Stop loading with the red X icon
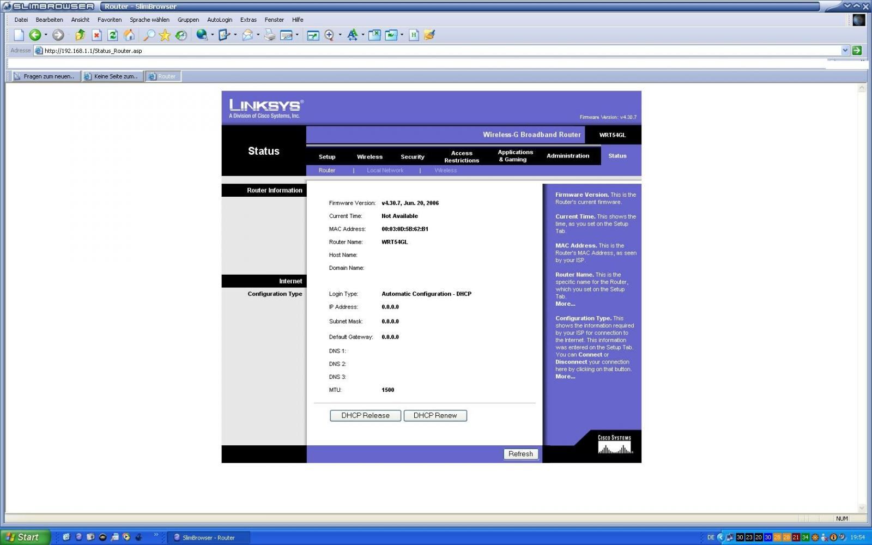This screenshot has width=872, height=545. (96, 35)
